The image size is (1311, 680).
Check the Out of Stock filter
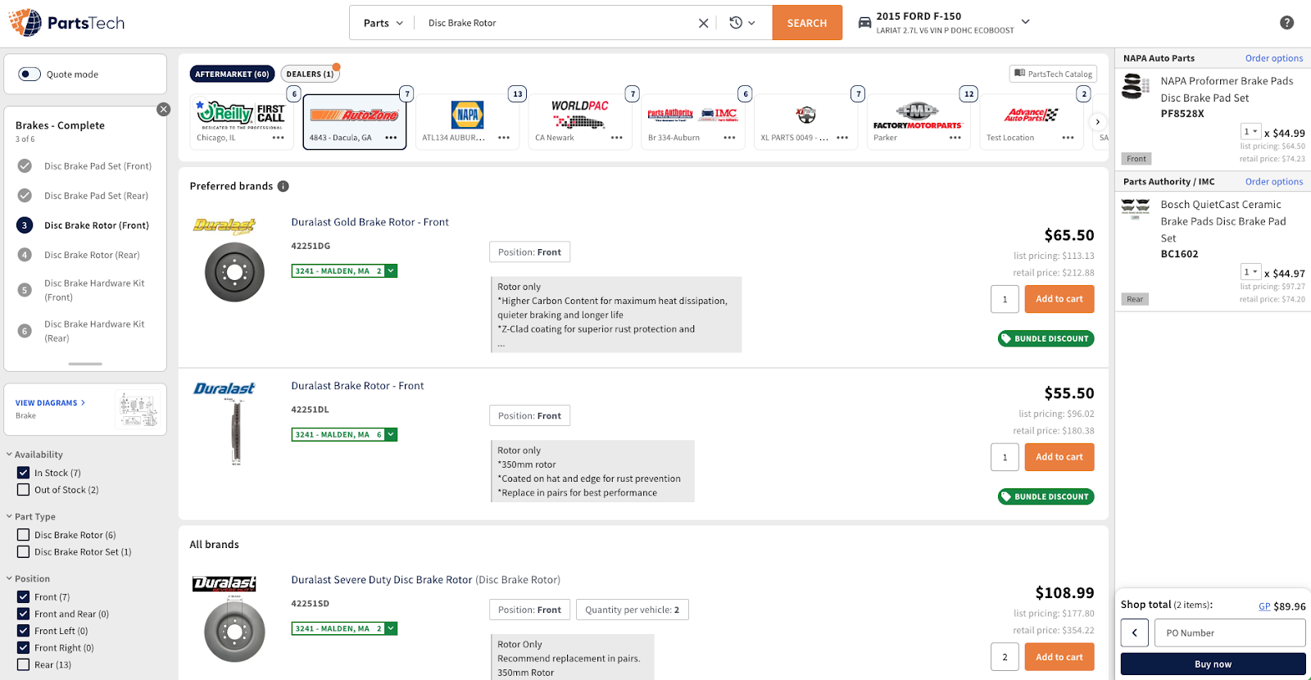[23, 490]
